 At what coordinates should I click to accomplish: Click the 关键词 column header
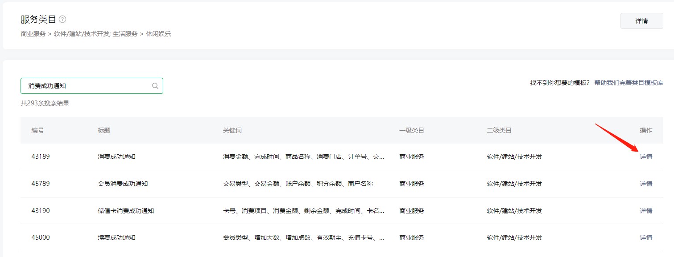click(x=232, y=130)
